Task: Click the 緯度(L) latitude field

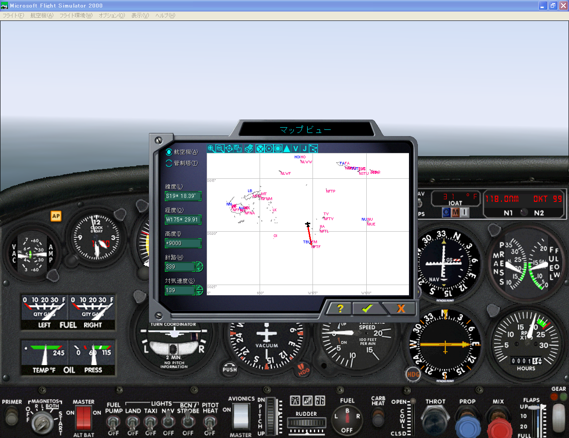Action: [x=183, y=196]
